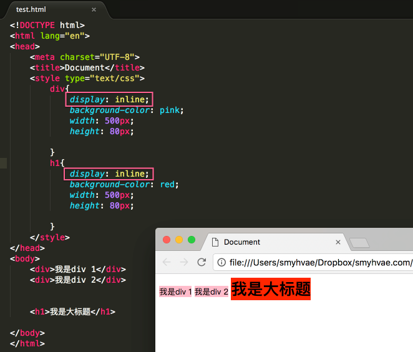Image resolution: width=413 pixels, height=352 pixels.
Task: Click the pink '我是div 2' element
Action: tap(211, 291)
